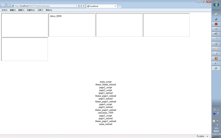Click the volume speaker tray icon
This screenshot has width=221, height=138.
point(217,125)
